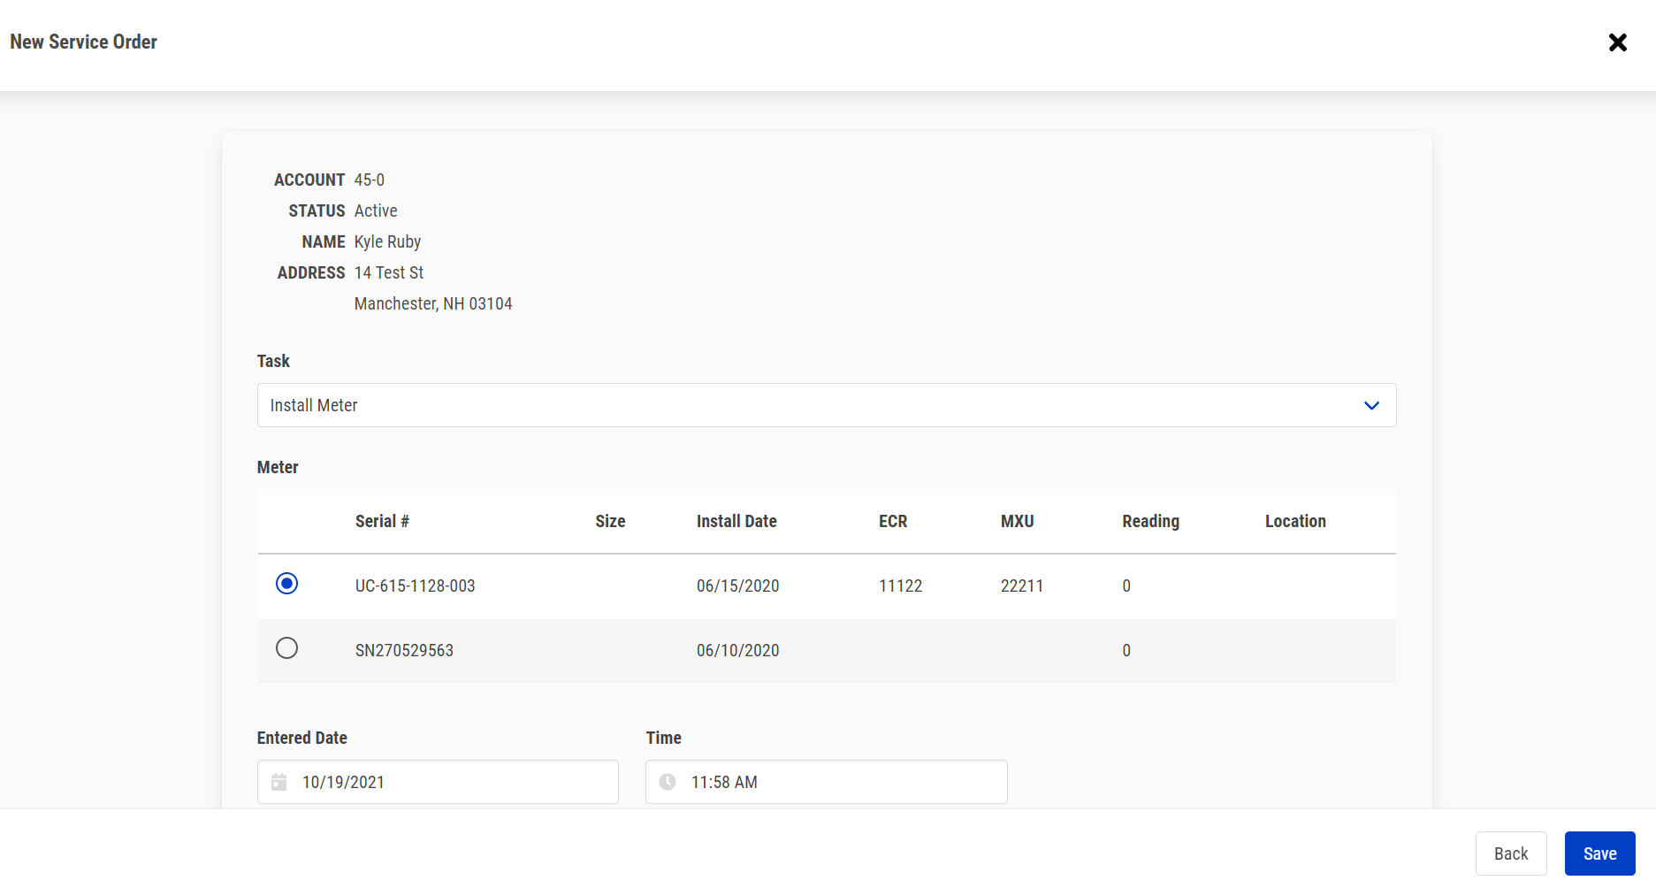This screenshot has width=1656, height=888.
Task: Click the Location column header
Action: pos(1294,522)
